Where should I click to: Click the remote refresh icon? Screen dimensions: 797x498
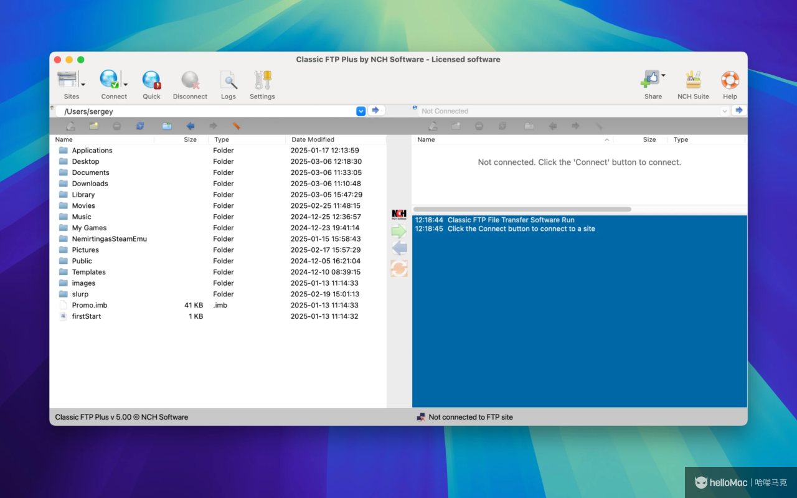click(x=502, y=126)
